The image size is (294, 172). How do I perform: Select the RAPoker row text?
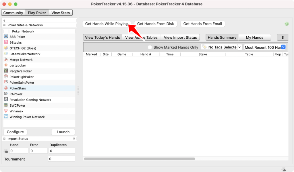tap(16, 94)
